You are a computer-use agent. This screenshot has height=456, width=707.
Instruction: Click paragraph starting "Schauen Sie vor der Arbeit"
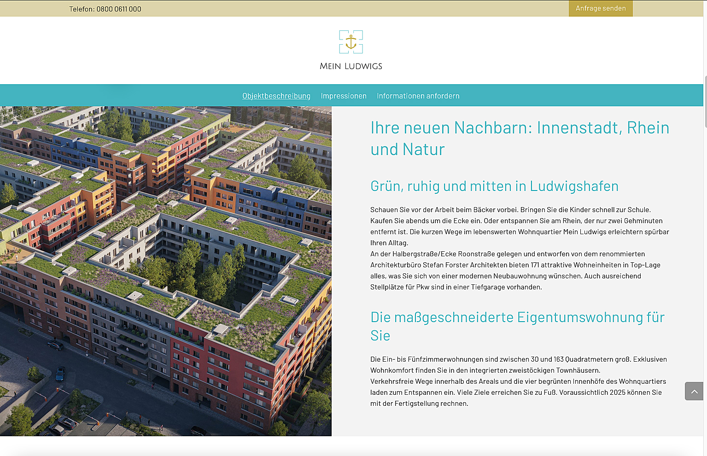coord(520,226)
